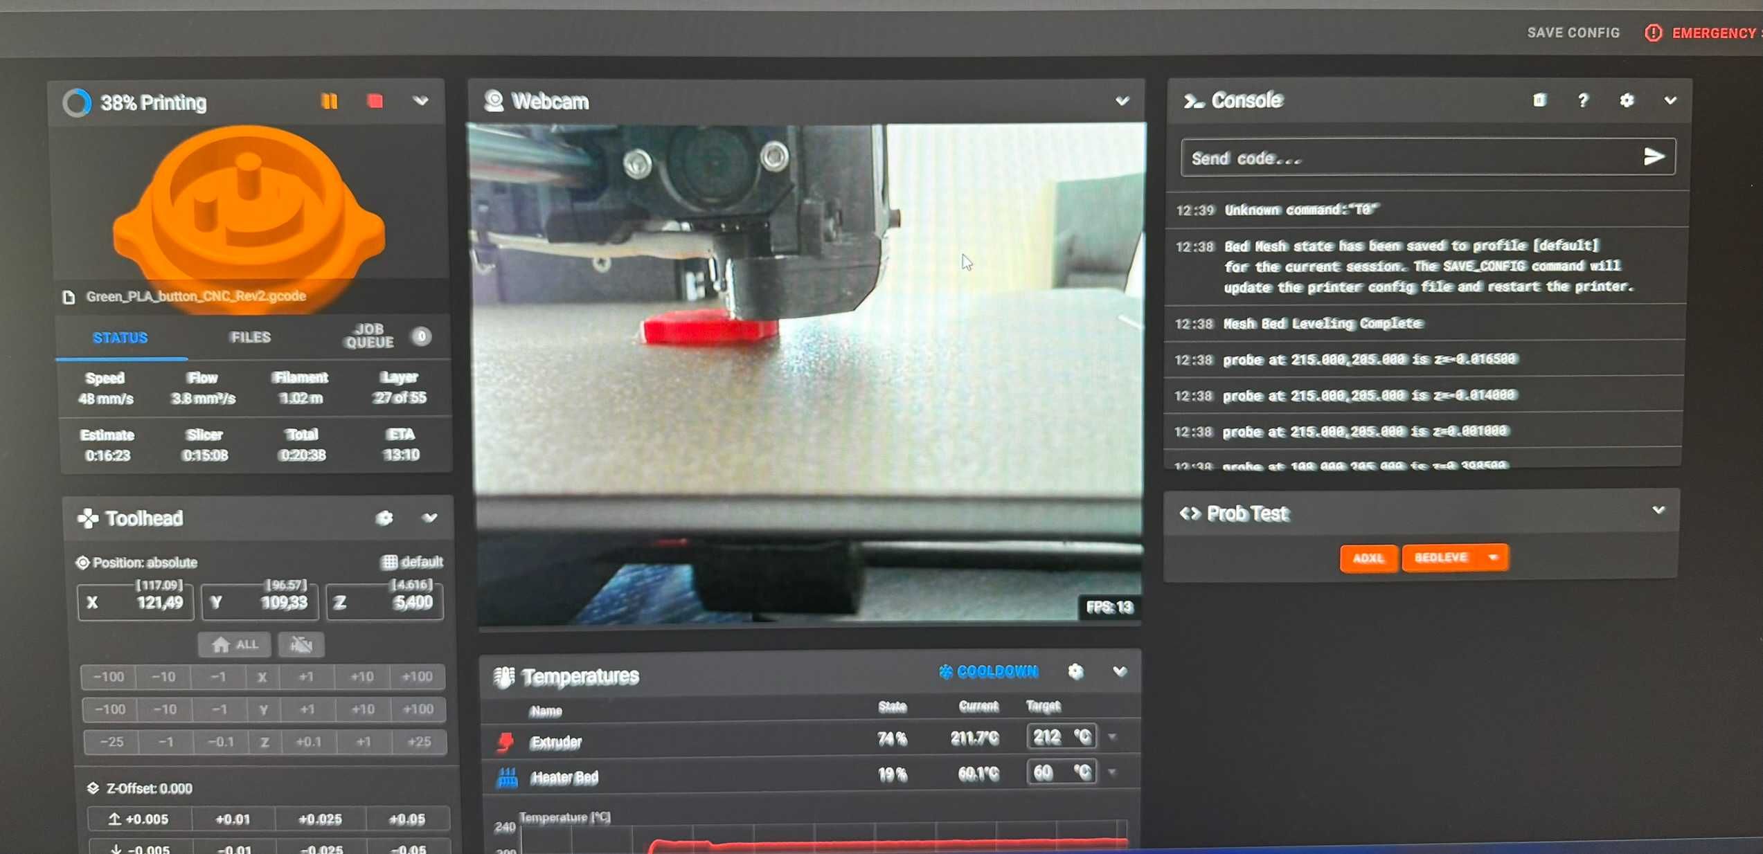
Task: Open console help question mark
Action: click(1583, 100)
